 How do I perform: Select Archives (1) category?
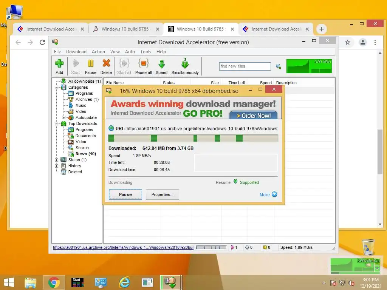tap(87, 99)
